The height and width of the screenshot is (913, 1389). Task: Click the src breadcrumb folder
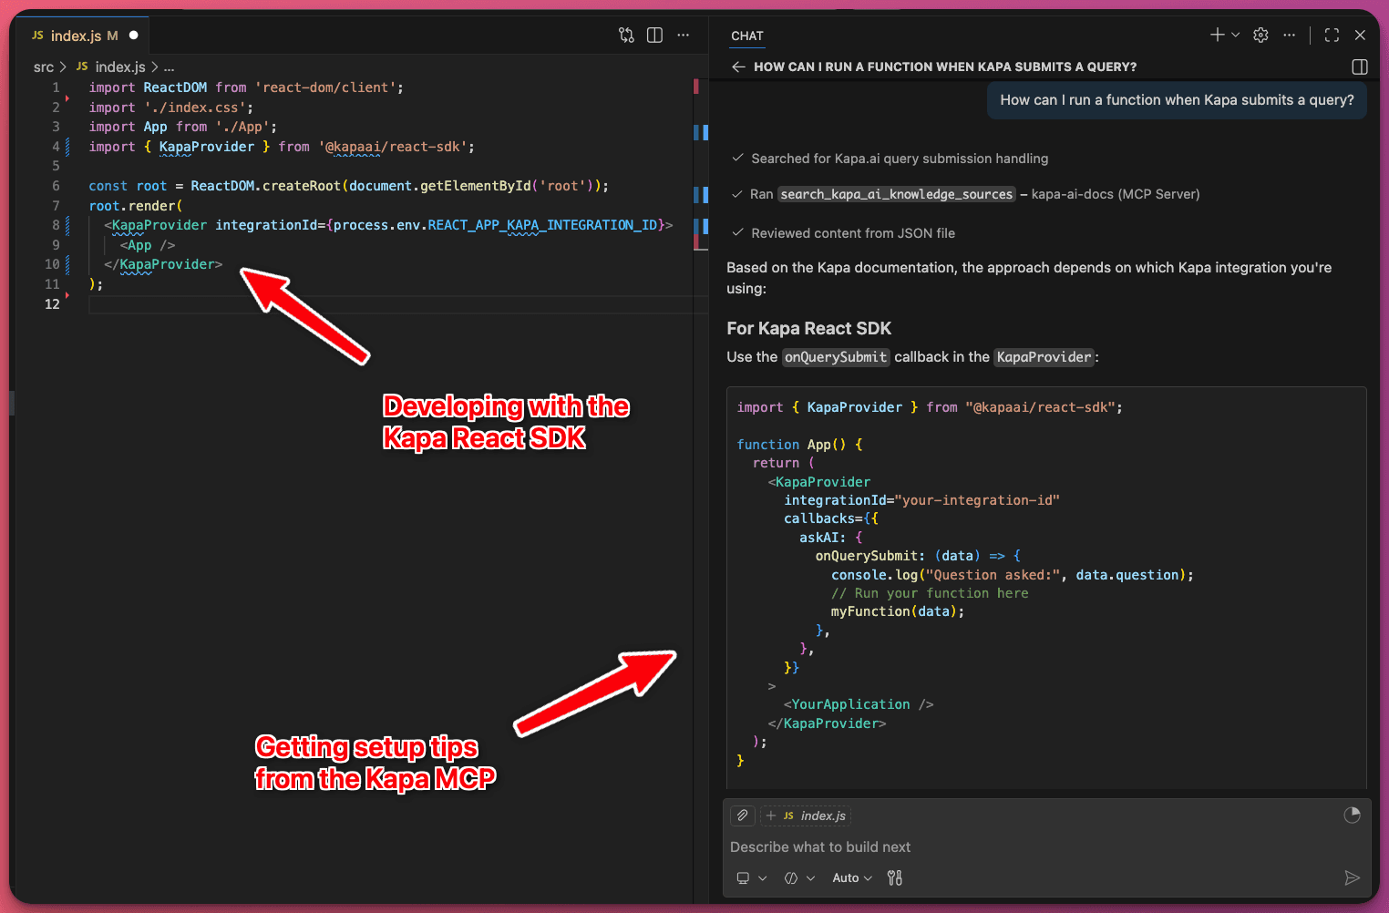point(44,67)
